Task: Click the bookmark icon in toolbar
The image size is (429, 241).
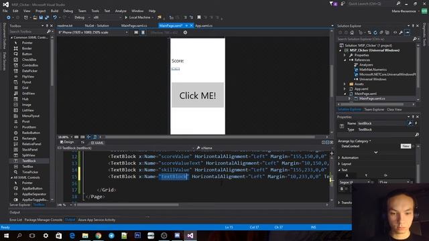Action: coord(199,17)
